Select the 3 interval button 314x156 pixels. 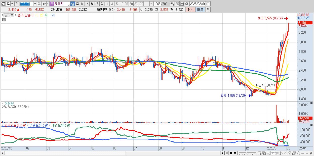[112, 4]
